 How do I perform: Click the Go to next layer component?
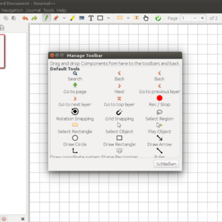(x=75, y=102)
